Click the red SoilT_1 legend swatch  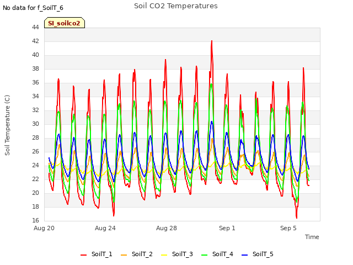point(83,255)
